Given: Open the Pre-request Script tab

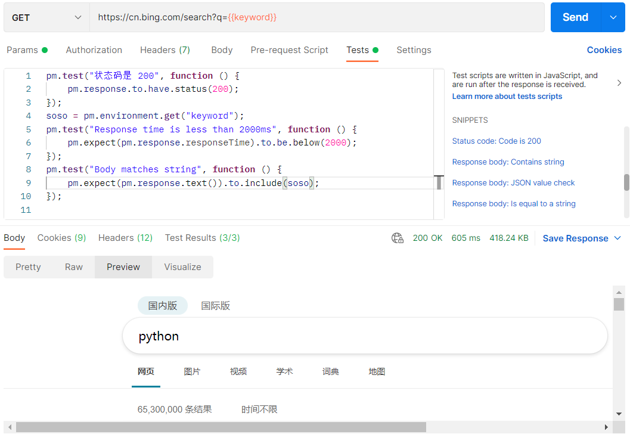Looking at the screenshot, I should [289, 50].
